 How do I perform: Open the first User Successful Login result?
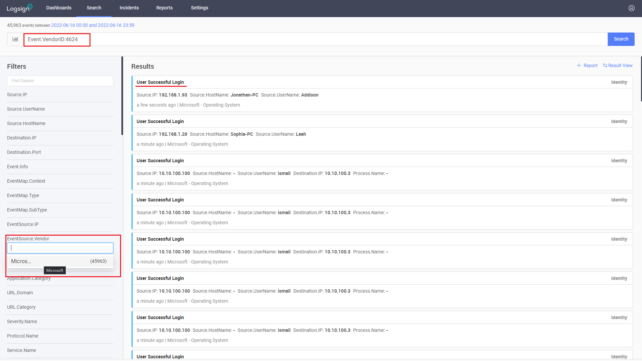coord(160,82)
